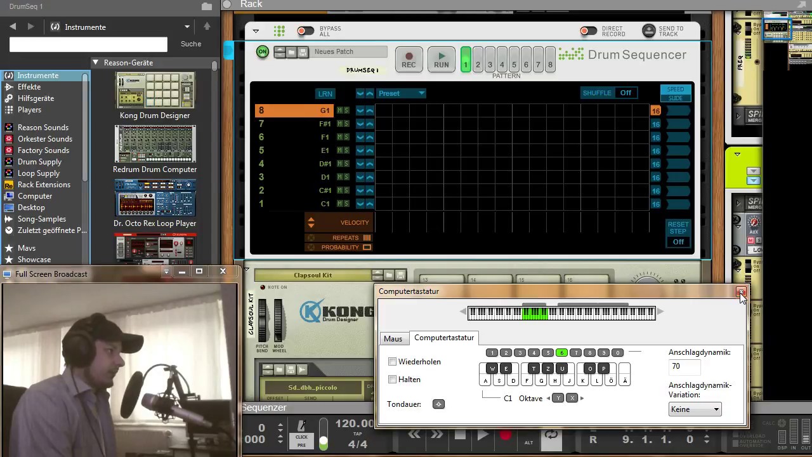
Task: Click the step length 16 of G1 lane
Action: coord(656,110)
